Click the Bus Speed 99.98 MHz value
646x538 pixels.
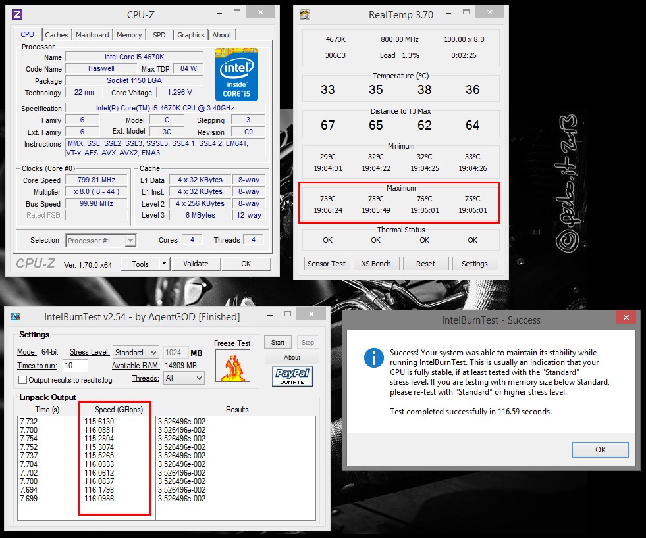coord(96,203)
